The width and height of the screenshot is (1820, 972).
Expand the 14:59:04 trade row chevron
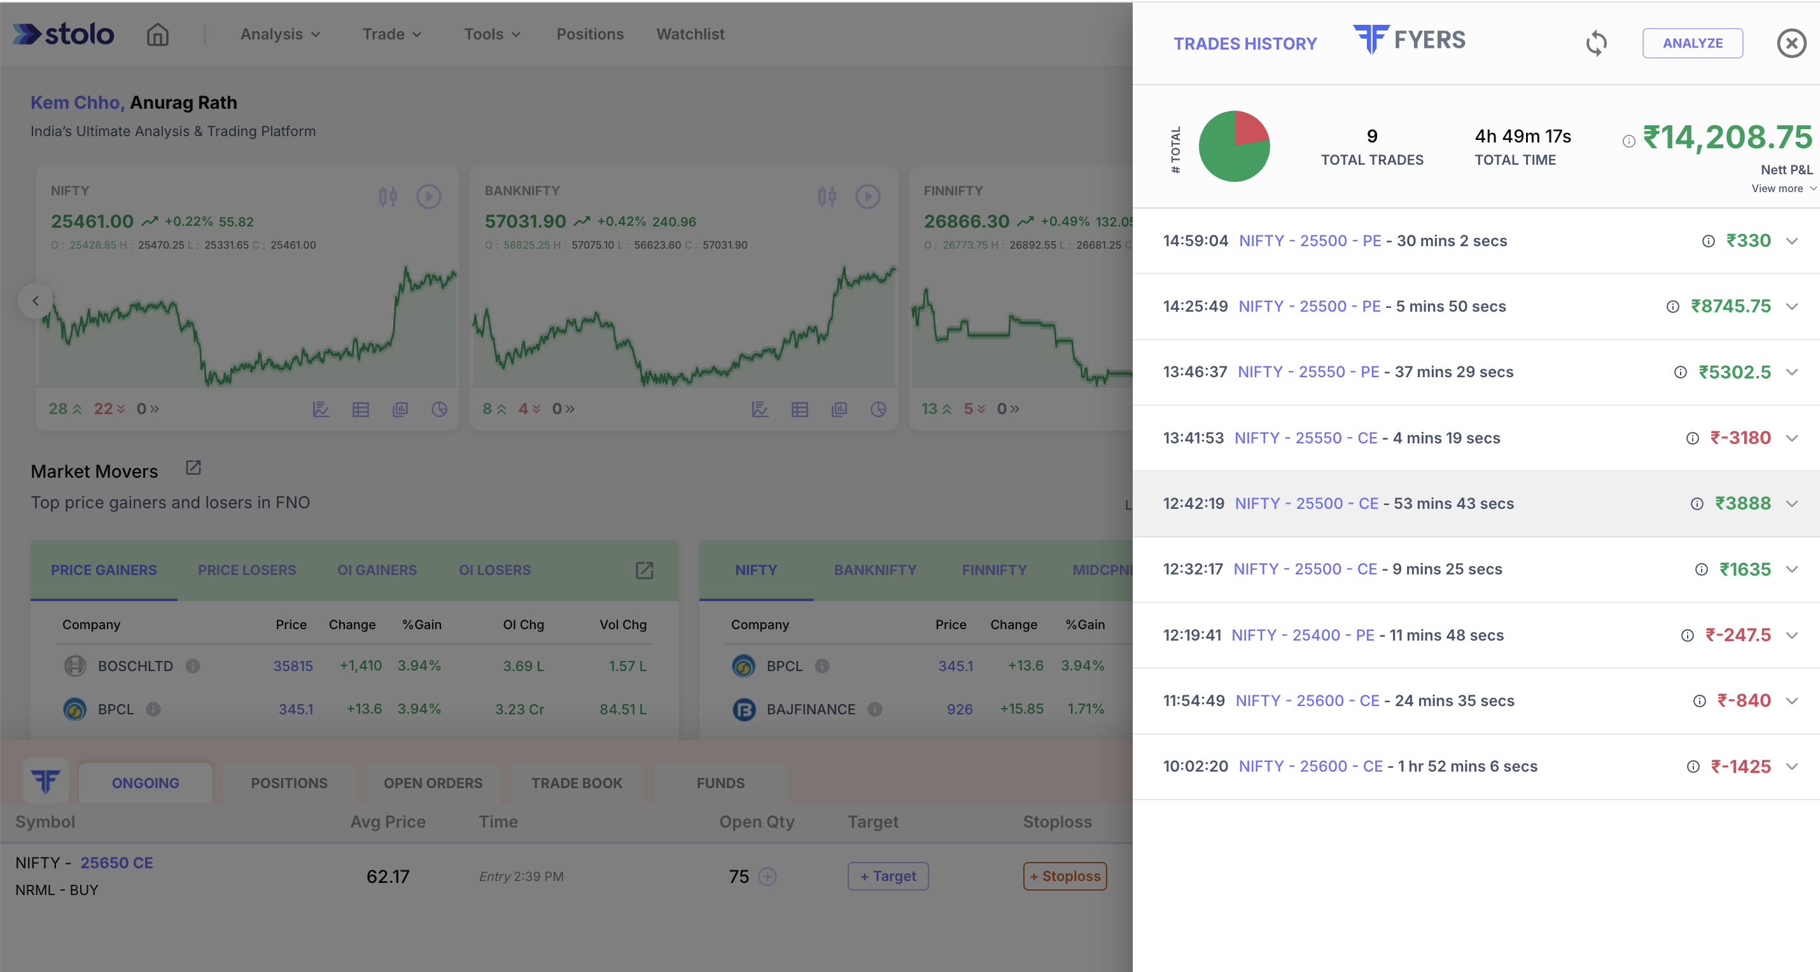pyautogui.click(x=1791, y=241)
